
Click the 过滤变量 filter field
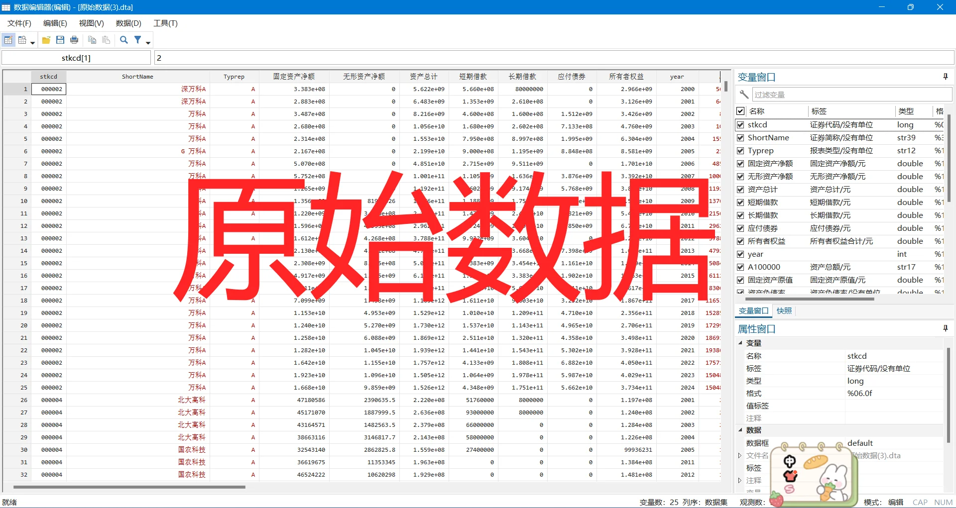(x=851, y=94)
